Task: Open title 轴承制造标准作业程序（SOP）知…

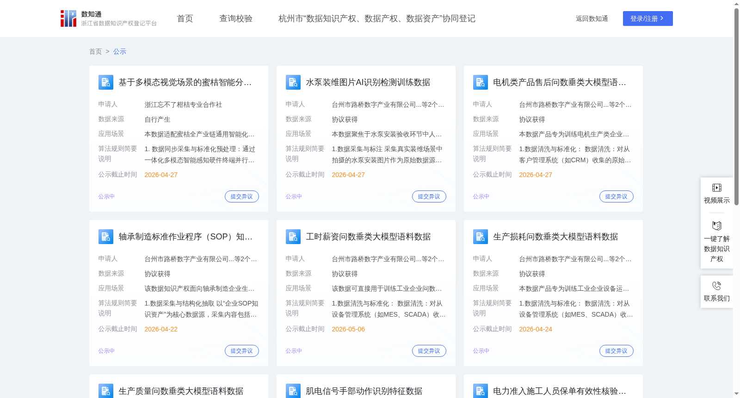Action: (185, 237)
